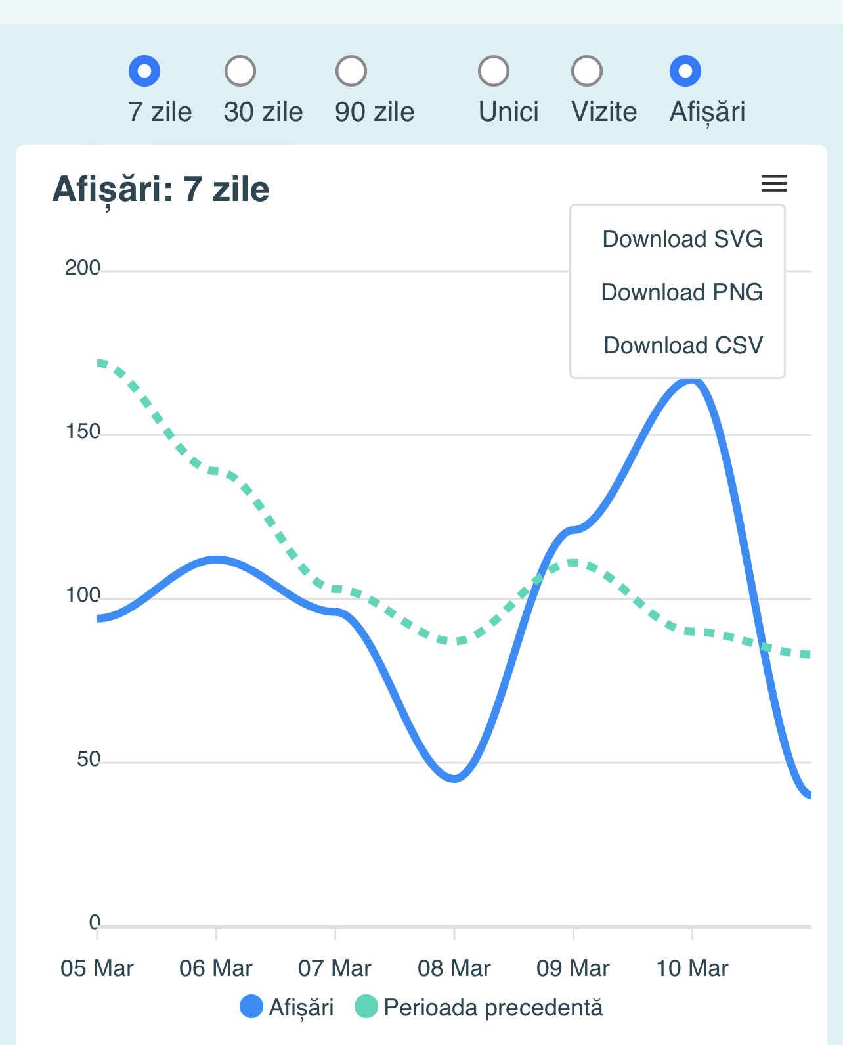
Task: Select the 90 zile radio button
Action: coord(351,71)
